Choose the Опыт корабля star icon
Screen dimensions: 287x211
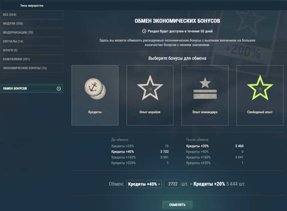tap(150, 88)
